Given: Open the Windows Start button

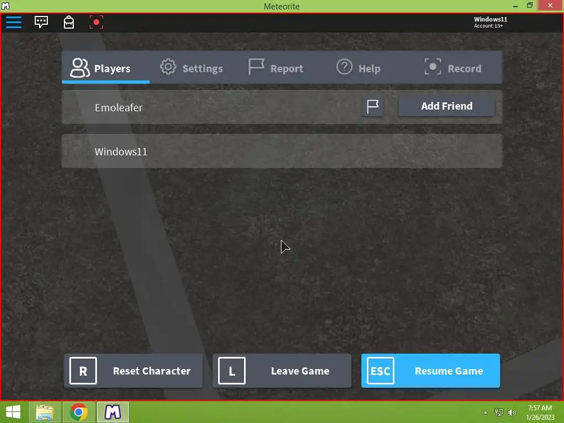Looking at the screenshot, I should (x=13, y=412).
